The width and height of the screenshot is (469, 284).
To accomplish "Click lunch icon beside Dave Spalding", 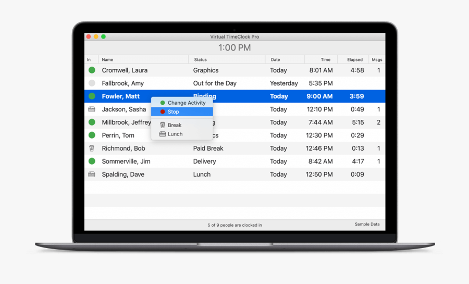I will click(92, 175).
